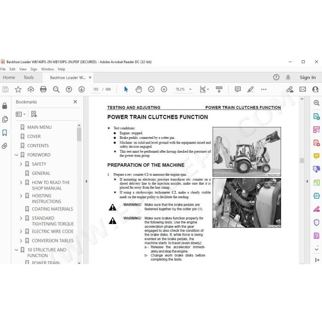Expand CONVERSION TABLES bookmark

coord(21,241)
